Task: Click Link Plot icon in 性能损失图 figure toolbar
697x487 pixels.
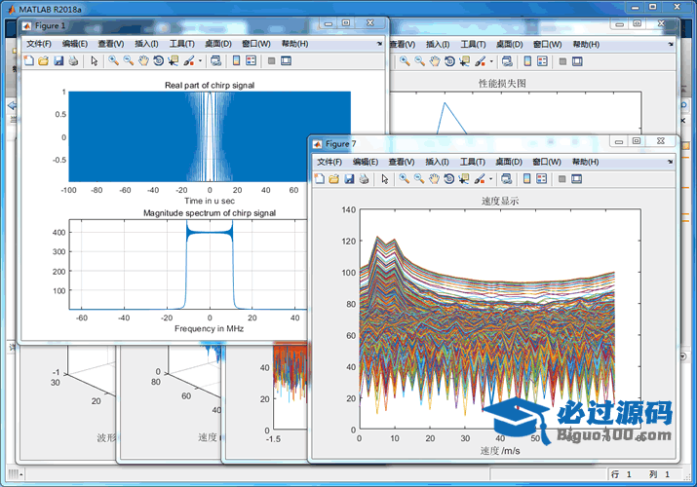Action: (x=507, y=61)
